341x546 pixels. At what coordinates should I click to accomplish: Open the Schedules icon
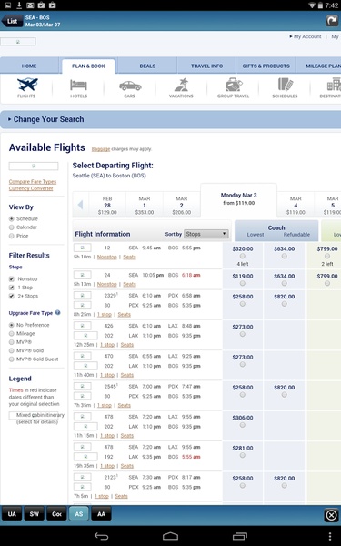[285, 85]
